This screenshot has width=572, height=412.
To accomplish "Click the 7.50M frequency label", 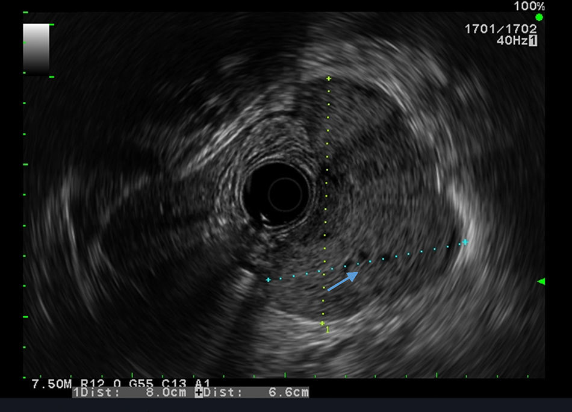I will pos(47,384).
